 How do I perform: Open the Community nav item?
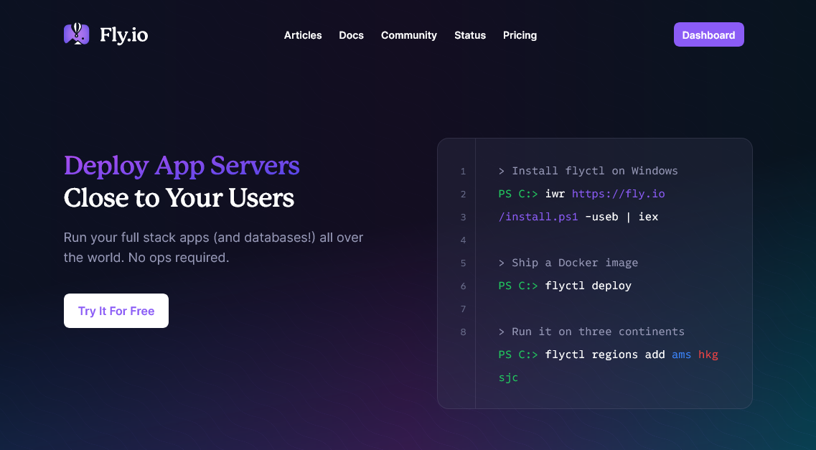point(408,35)
